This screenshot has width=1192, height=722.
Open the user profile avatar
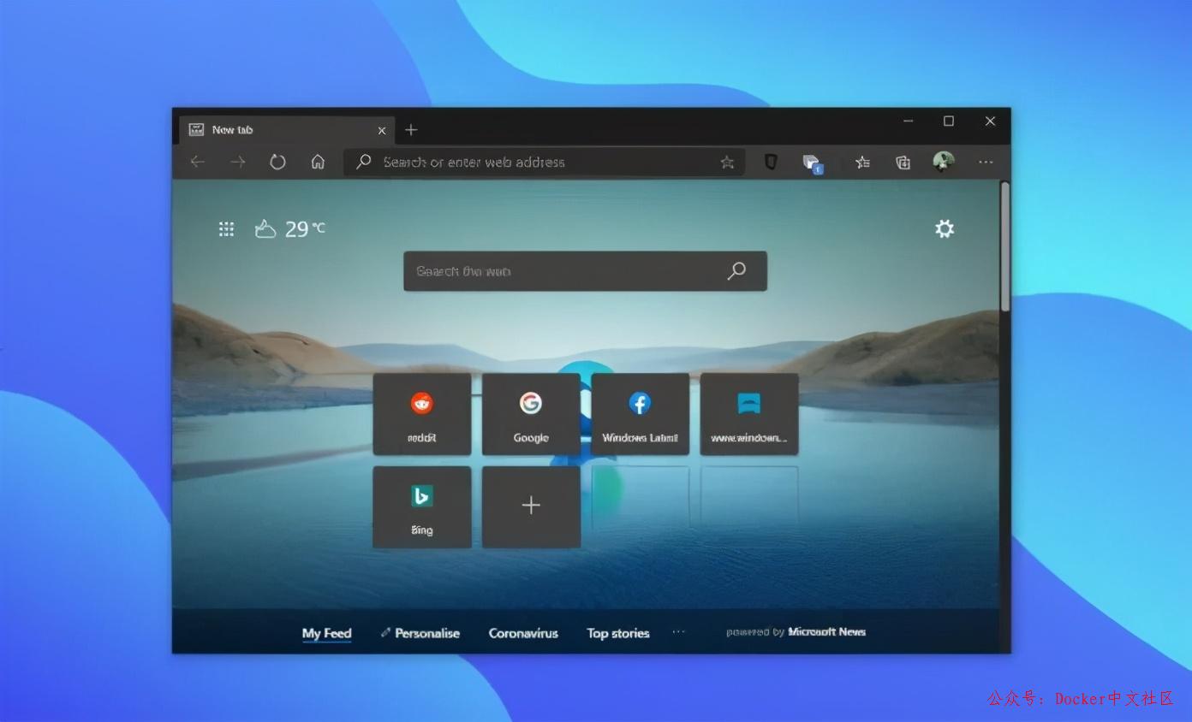click(944, 162)
